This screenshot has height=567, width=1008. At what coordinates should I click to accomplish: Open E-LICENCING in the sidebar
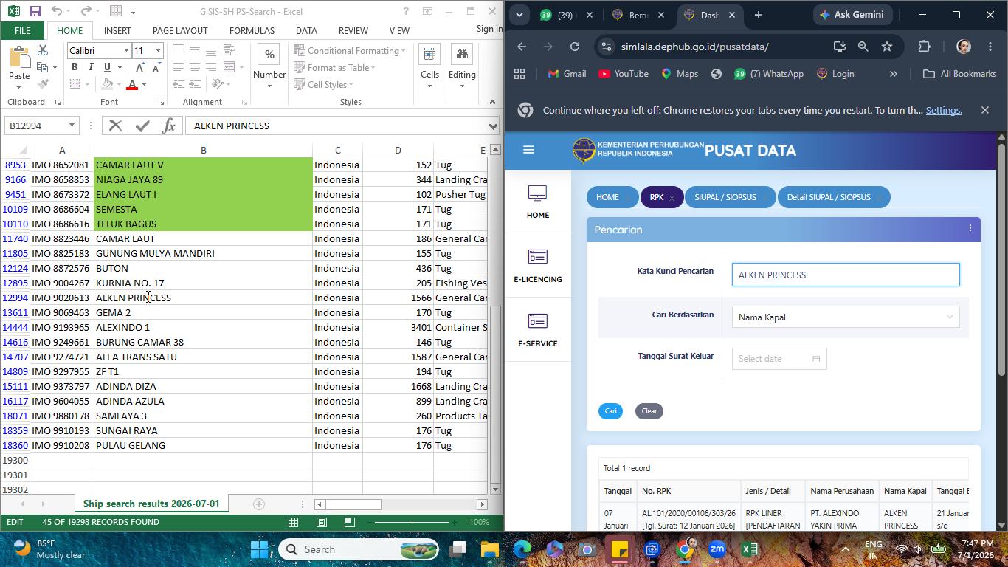tap(538, 266)
